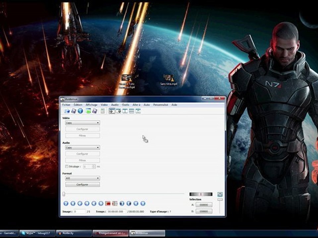Go to next frame button
This screenshot has height=238, width=318.
[x=87, y=203]
